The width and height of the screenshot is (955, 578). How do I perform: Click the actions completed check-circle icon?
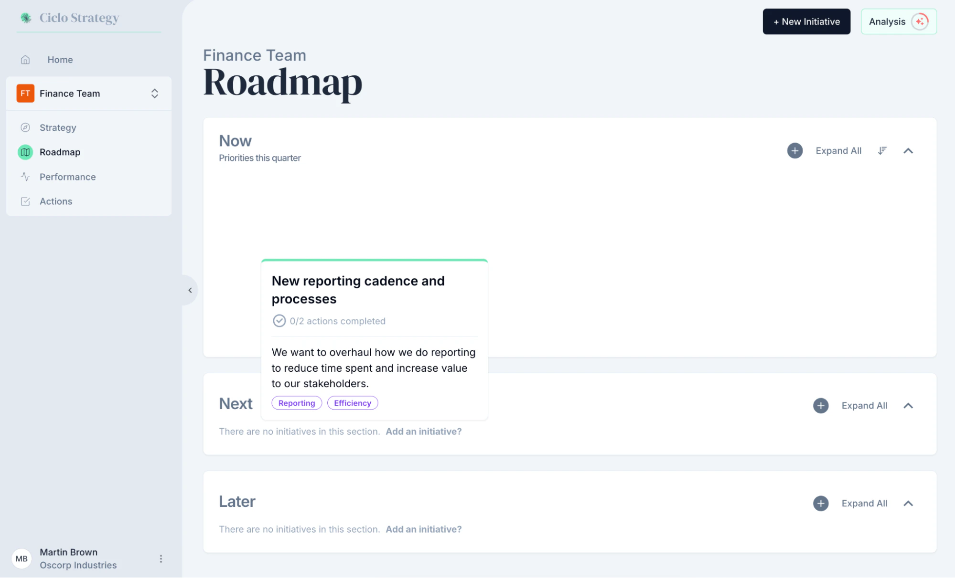pos(279,321)
